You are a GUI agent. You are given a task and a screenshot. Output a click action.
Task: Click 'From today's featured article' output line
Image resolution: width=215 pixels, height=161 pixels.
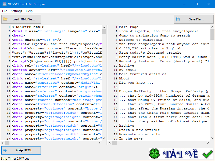(x=150, y=53)
